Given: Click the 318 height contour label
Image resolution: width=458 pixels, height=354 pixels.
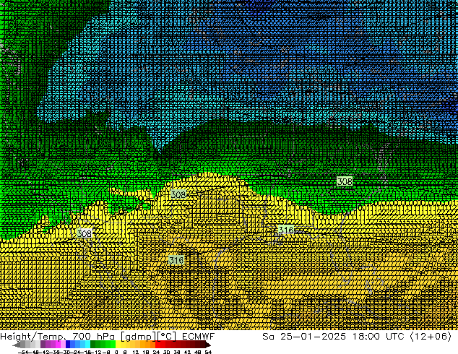Looking at the screenshot, I should coord(285,230).
